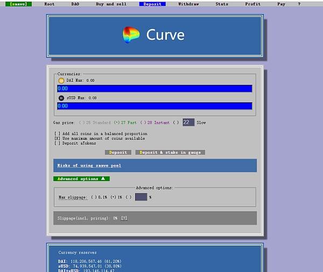Open the Buy and sell page
This screenshot has height=272, width=323.
pyautogui.click(x=111, y=4)
